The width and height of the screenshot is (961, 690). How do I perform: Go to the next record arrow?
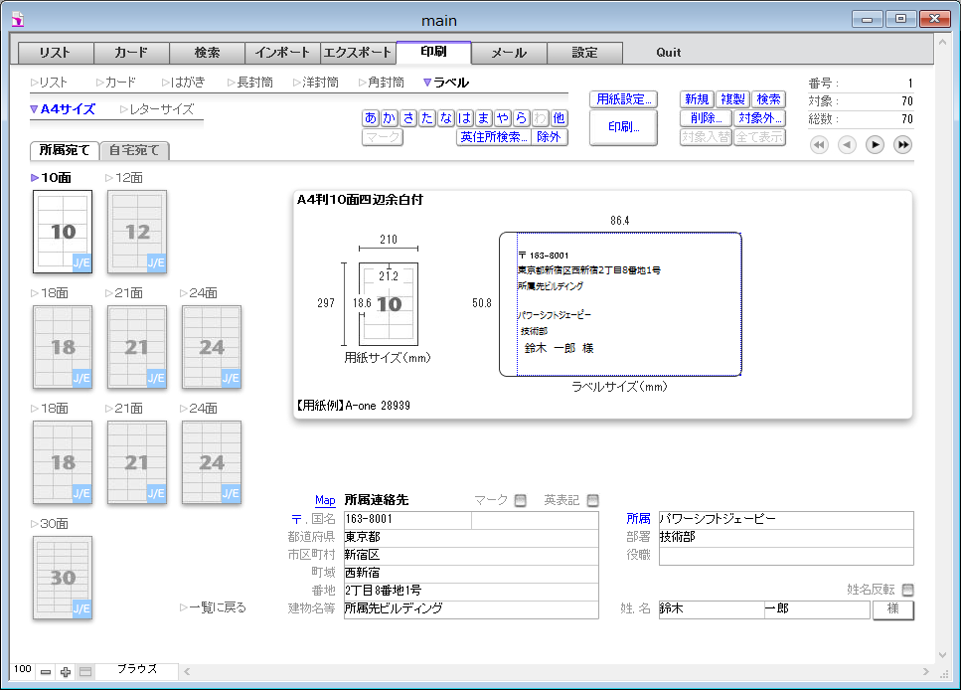point(875,145)
